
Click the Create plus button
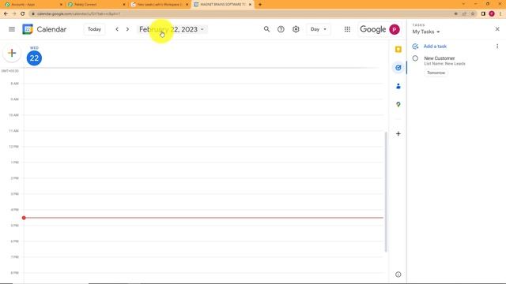click(12, 53)
